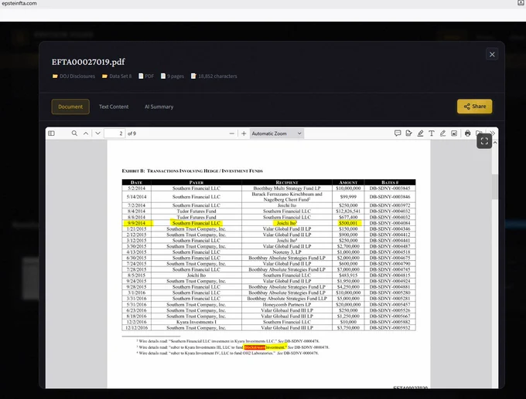Select the add image tool
This screenshot has width=526, height=399.
coord(454,134)
